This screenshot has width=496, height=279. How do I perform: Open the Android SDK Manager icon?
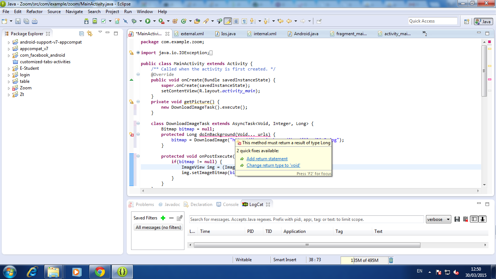(86, 21)
